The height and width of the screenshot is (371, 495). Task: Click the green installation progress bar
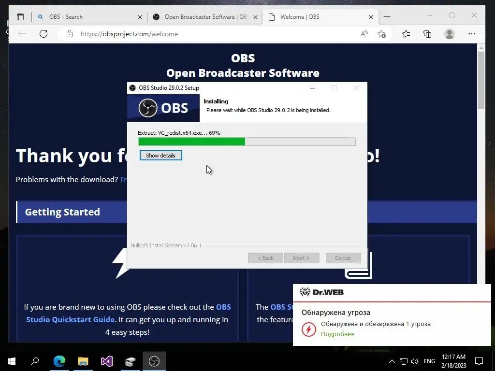[247, 142]
